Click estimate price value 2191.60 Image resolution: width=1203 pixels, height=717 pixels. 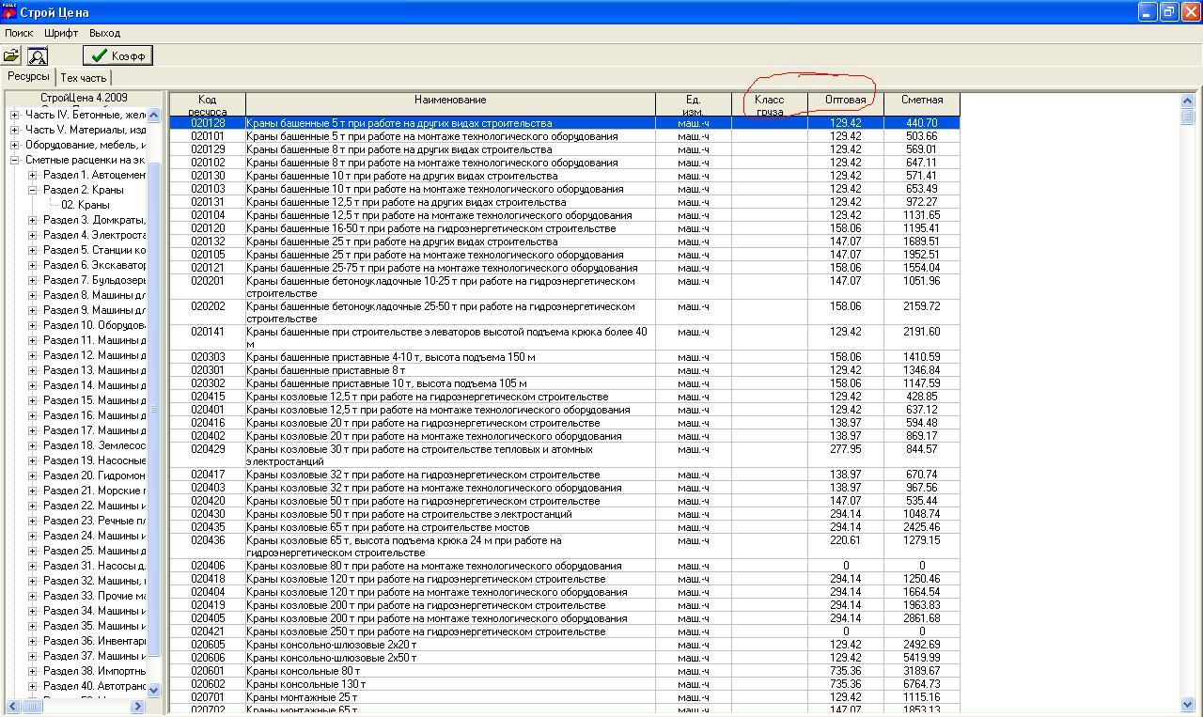pyautogui.click(x=922, y=332)
